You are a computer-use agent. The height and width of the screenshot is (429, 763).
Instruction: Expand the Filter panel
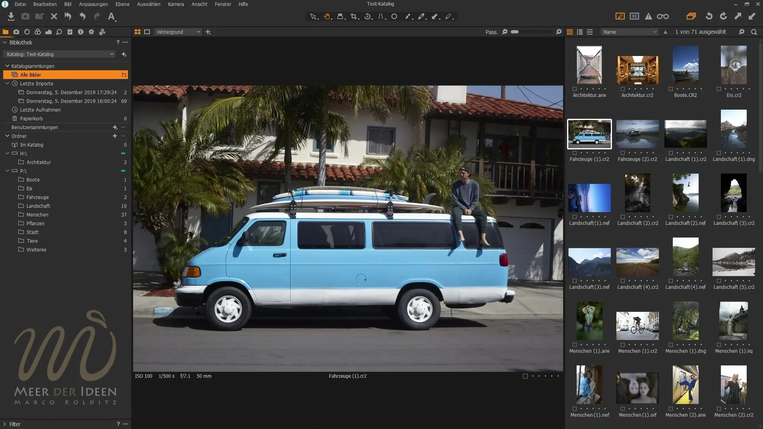tap(5, 424)
